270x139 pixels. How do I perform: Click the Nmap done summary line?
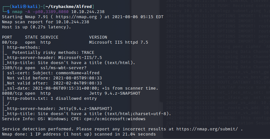click(x=79, y=134)
